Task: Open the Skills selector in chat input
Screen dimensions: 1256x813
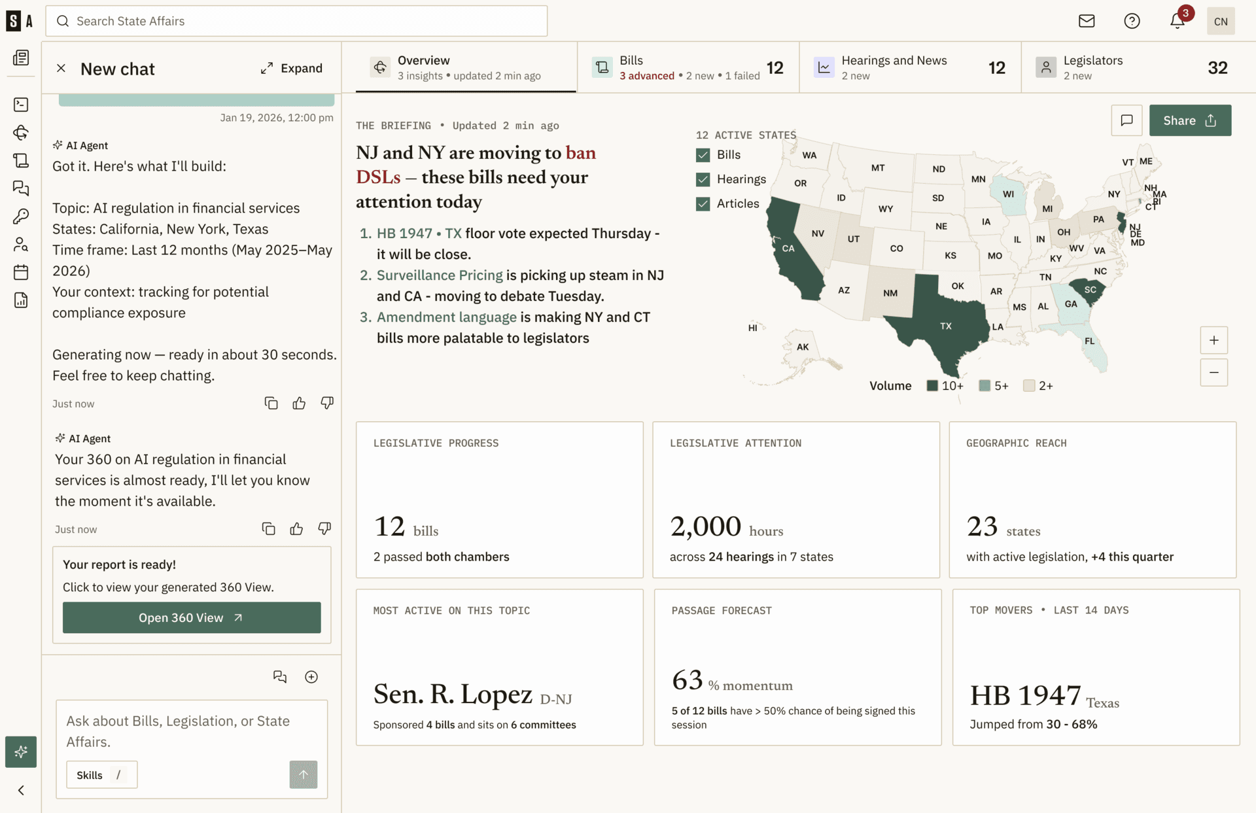Action: point(101,775)
